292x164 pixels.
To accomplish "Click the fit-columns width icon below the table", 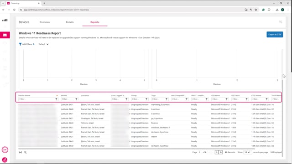I will pyautogui.click(x=20, y=152).
